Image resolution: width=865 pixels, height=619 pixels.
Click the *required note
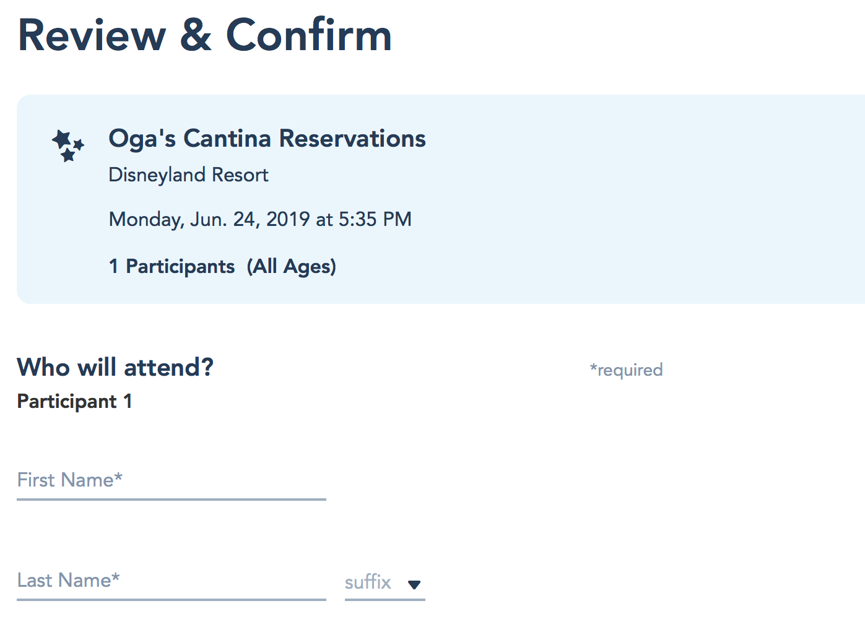click(x=626, y=370)
